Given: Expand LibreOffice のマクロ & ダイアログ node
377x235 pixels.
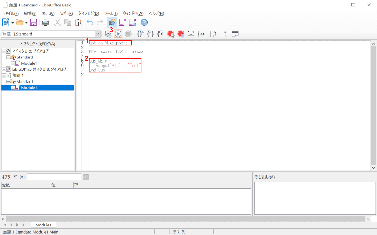Looking at the screenshot, I should (4, 69).
